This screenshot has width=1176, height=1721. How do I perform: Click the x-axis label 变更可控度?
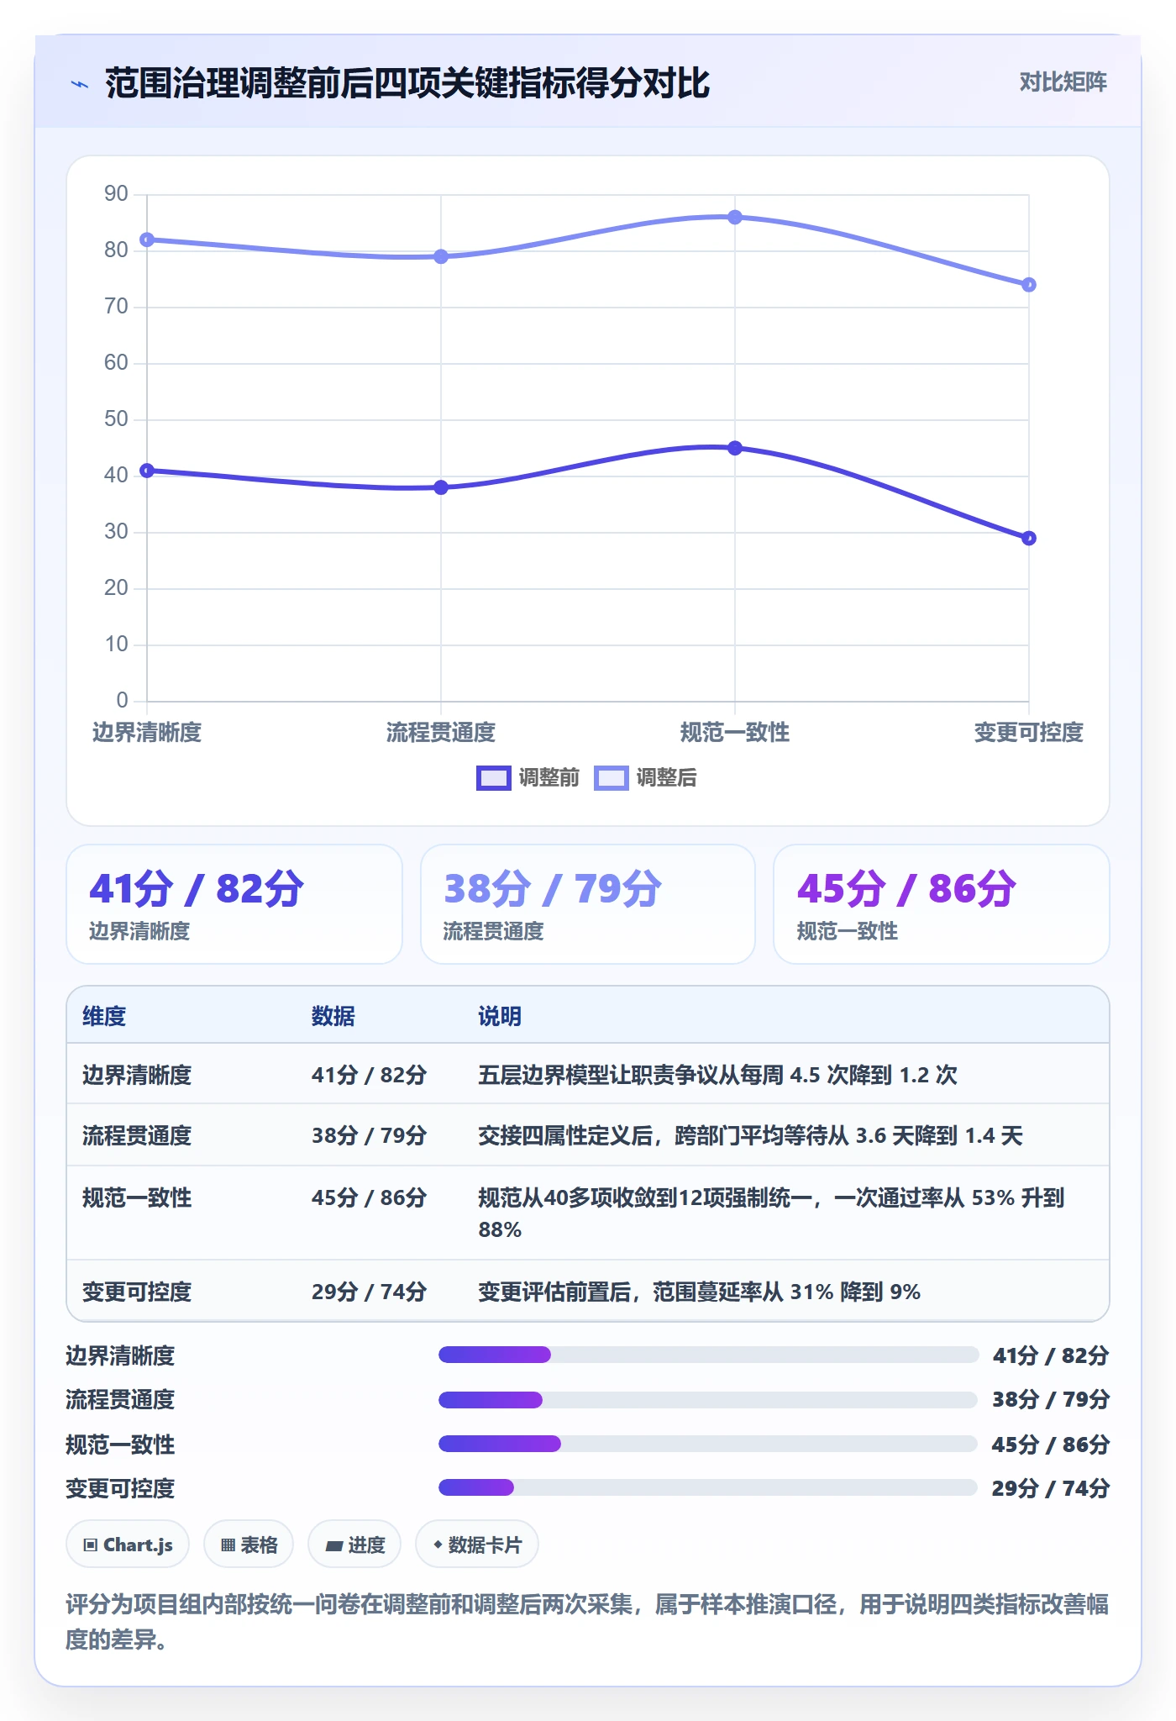click(x=1029, y=733)
